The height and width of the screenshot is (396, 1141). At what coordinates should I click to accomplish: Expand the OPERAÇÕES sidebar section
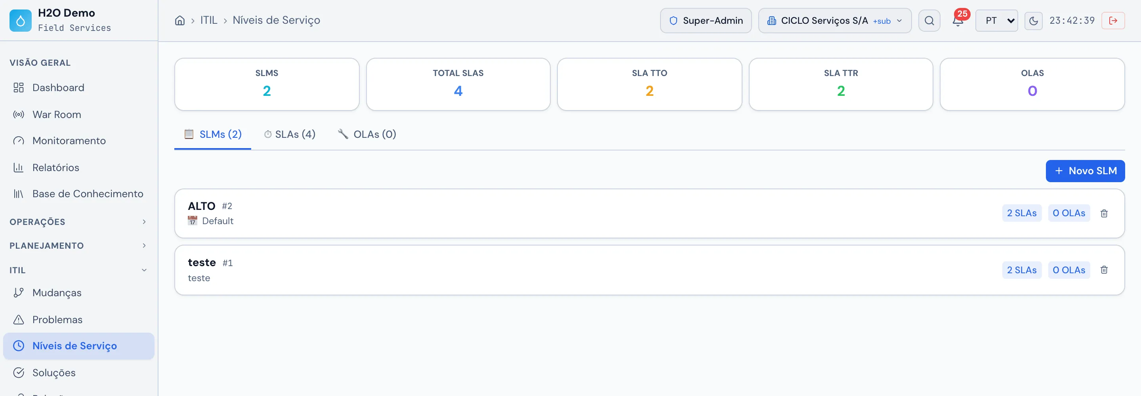coord(79,221)
